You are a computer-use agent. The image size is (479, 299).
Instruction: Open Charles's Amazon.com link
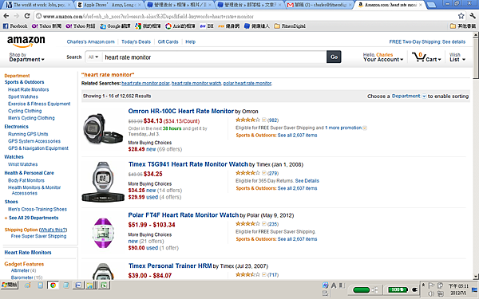tap(91, 41)
